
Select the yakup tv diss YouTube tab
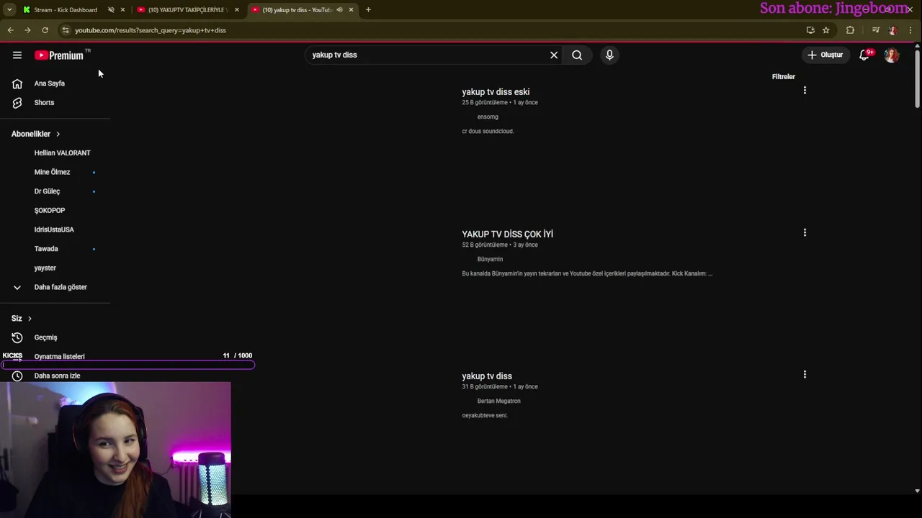(x=296, y=9)
